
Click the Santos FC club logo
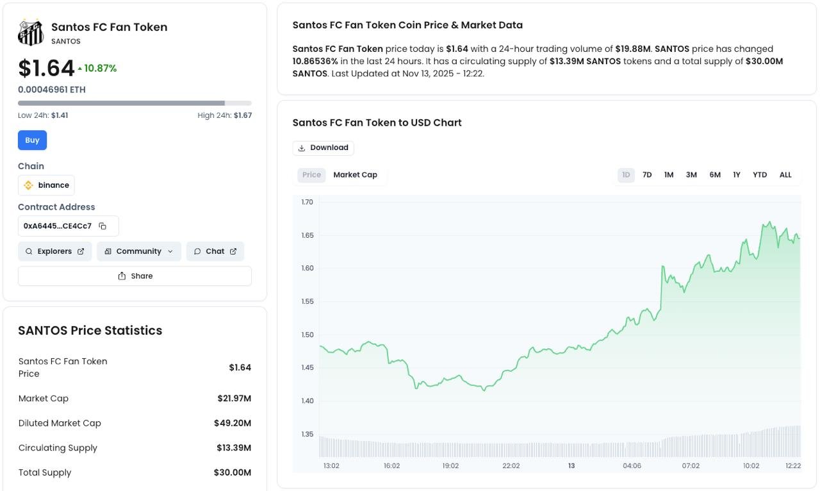click(x=31, y=33)
